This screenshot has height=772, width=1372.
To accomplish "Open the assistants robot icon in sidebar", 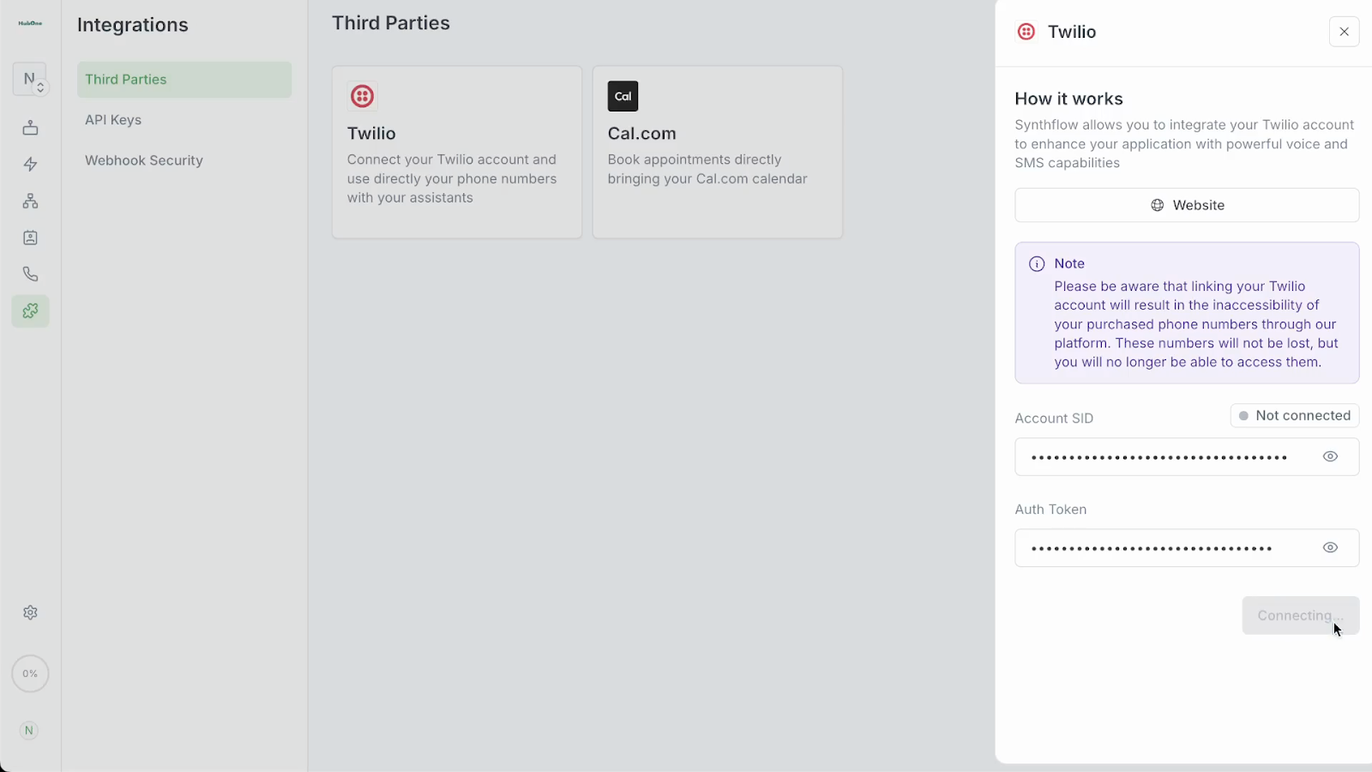I will tap(30, 128).
